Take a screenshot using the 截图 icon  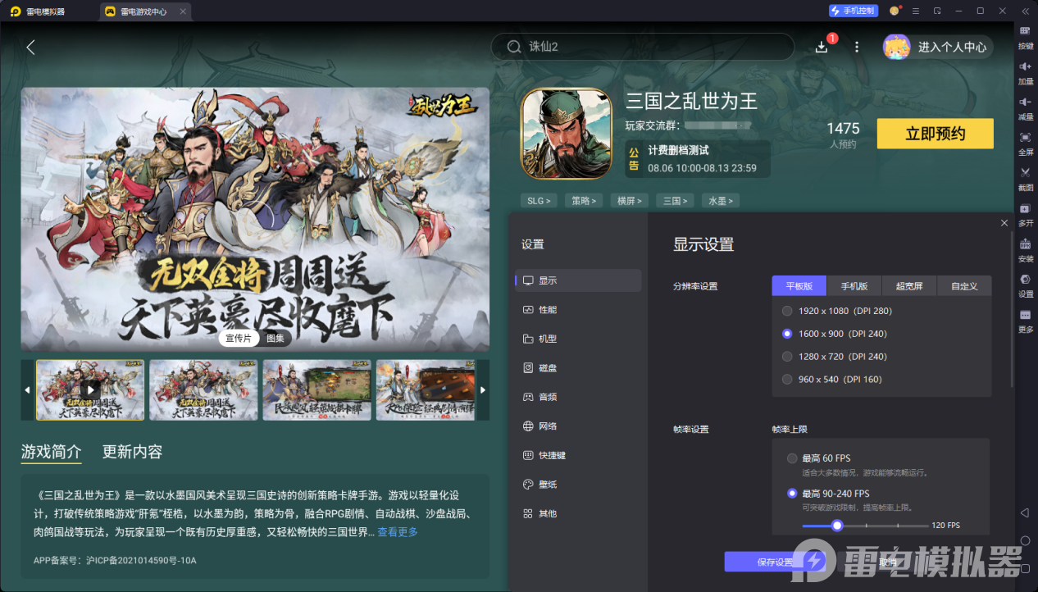point(1025,177)
